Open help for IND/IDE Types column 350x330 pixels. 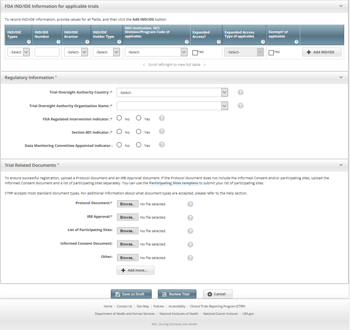pyautogui.click(x=29, y=42)
